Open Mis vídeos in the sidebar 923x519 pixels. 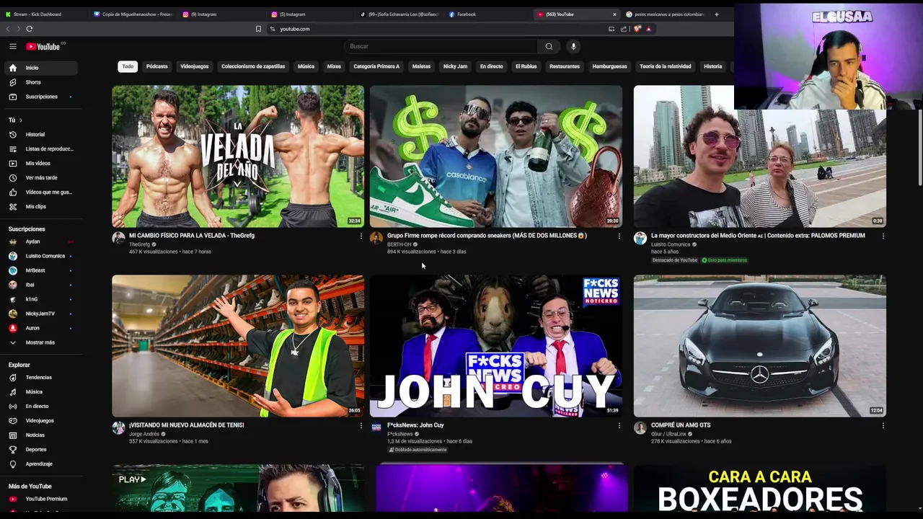click(40, 163)
